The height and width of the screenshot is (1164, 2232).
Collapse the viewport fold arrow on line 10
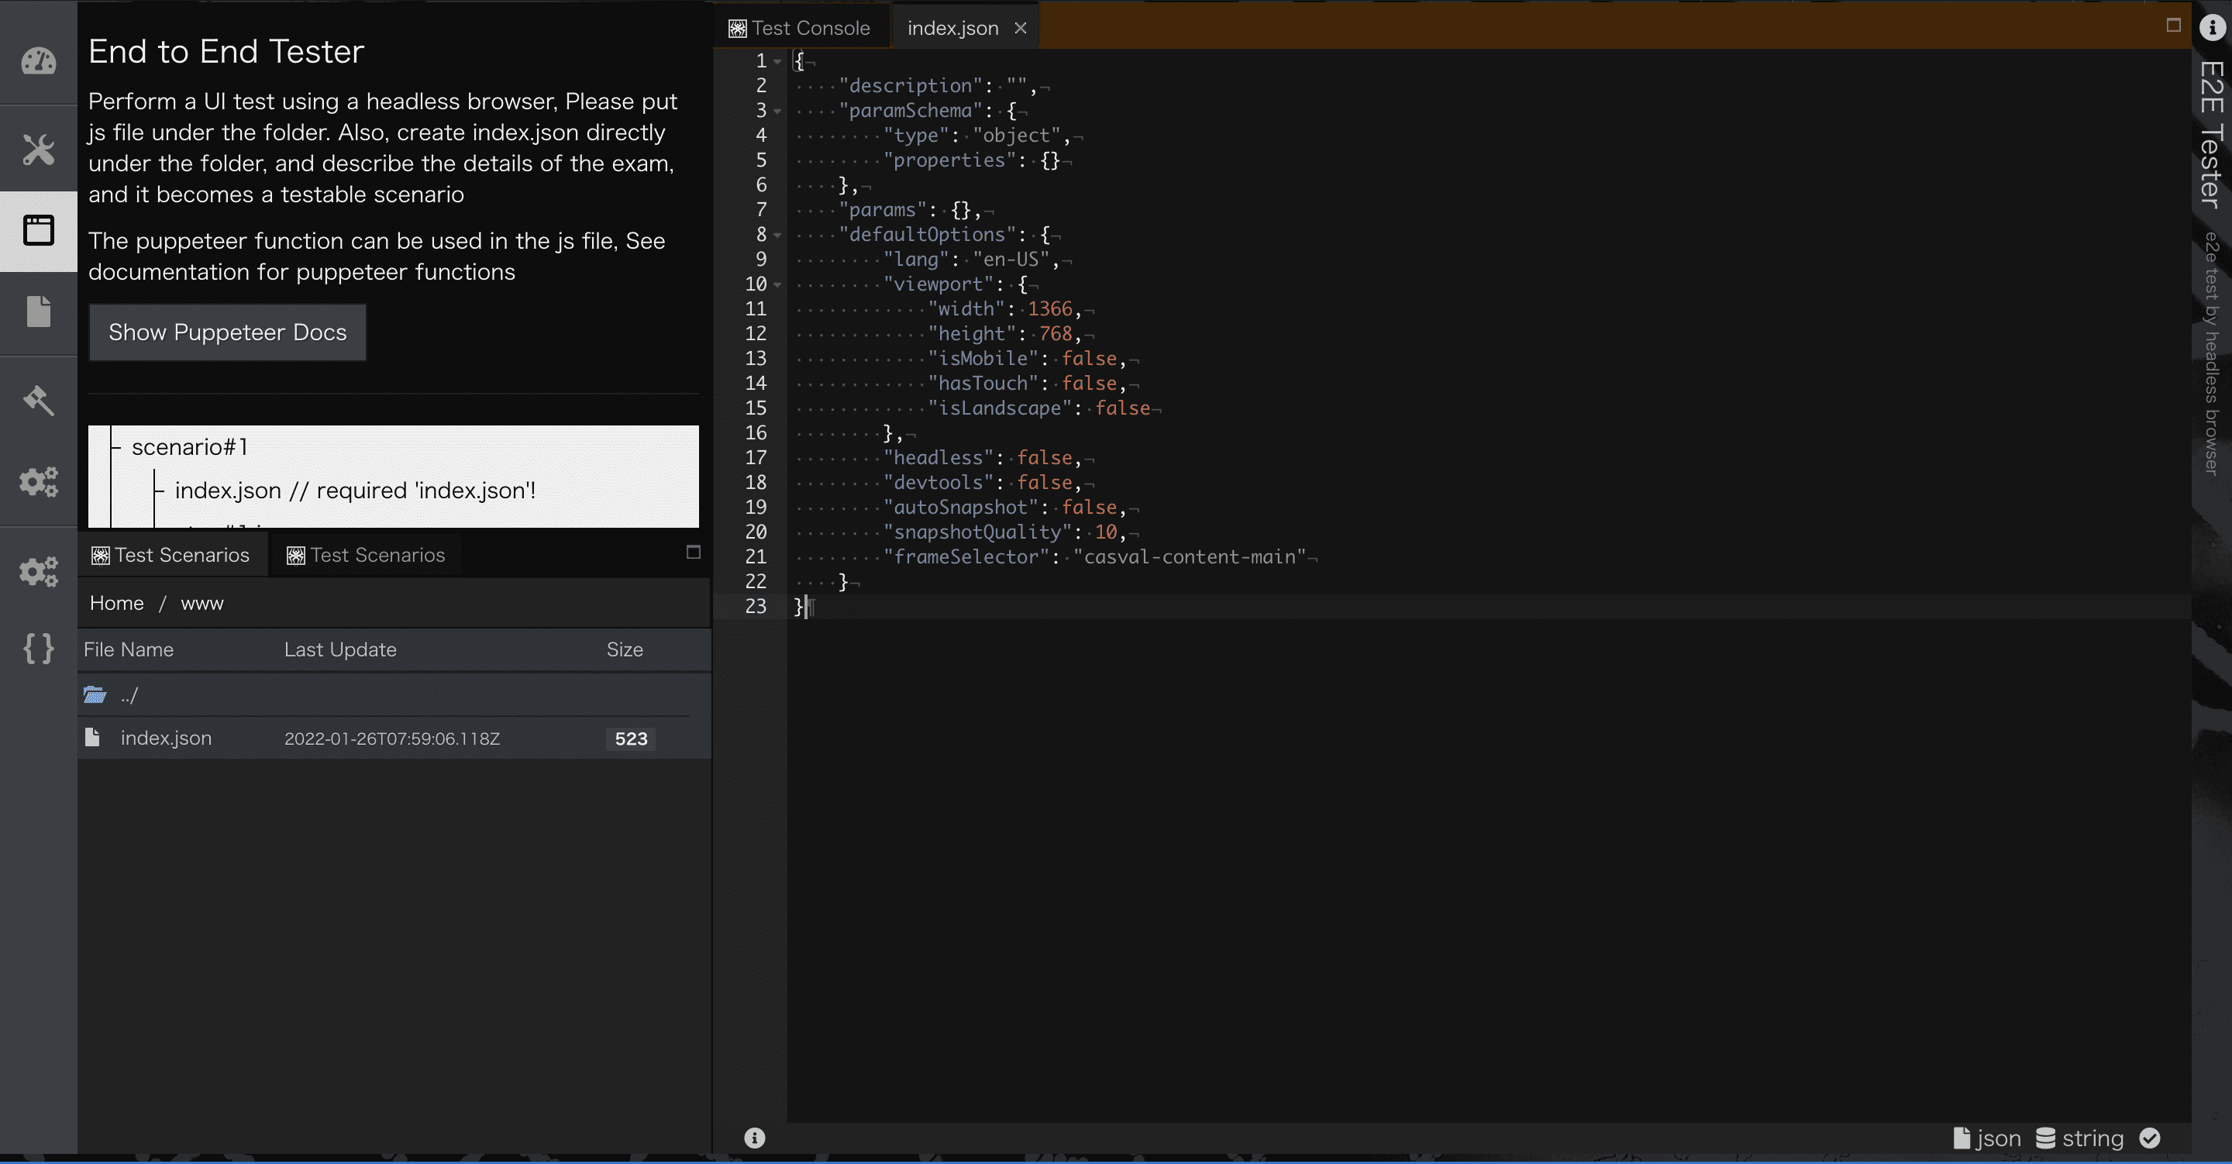click(x=777, y=284)
